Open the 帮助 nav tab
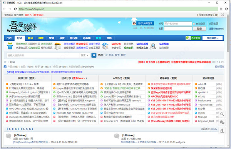Image resolution: width=231 pixels, height=149 pixels. 109,38
